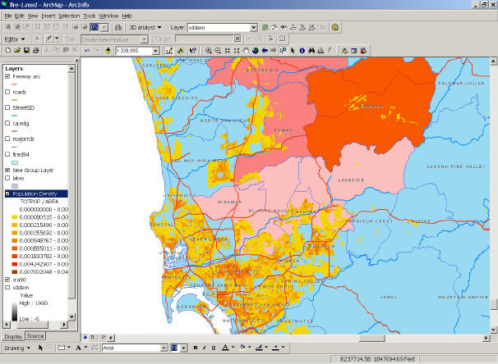Open the Tools menu
498x364 pixels.
pos(90,16)
